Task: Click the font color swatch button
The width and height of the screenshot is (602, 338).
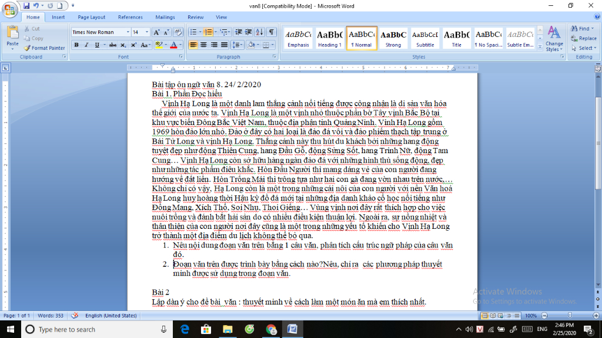Action: click(x=173, y=45)
